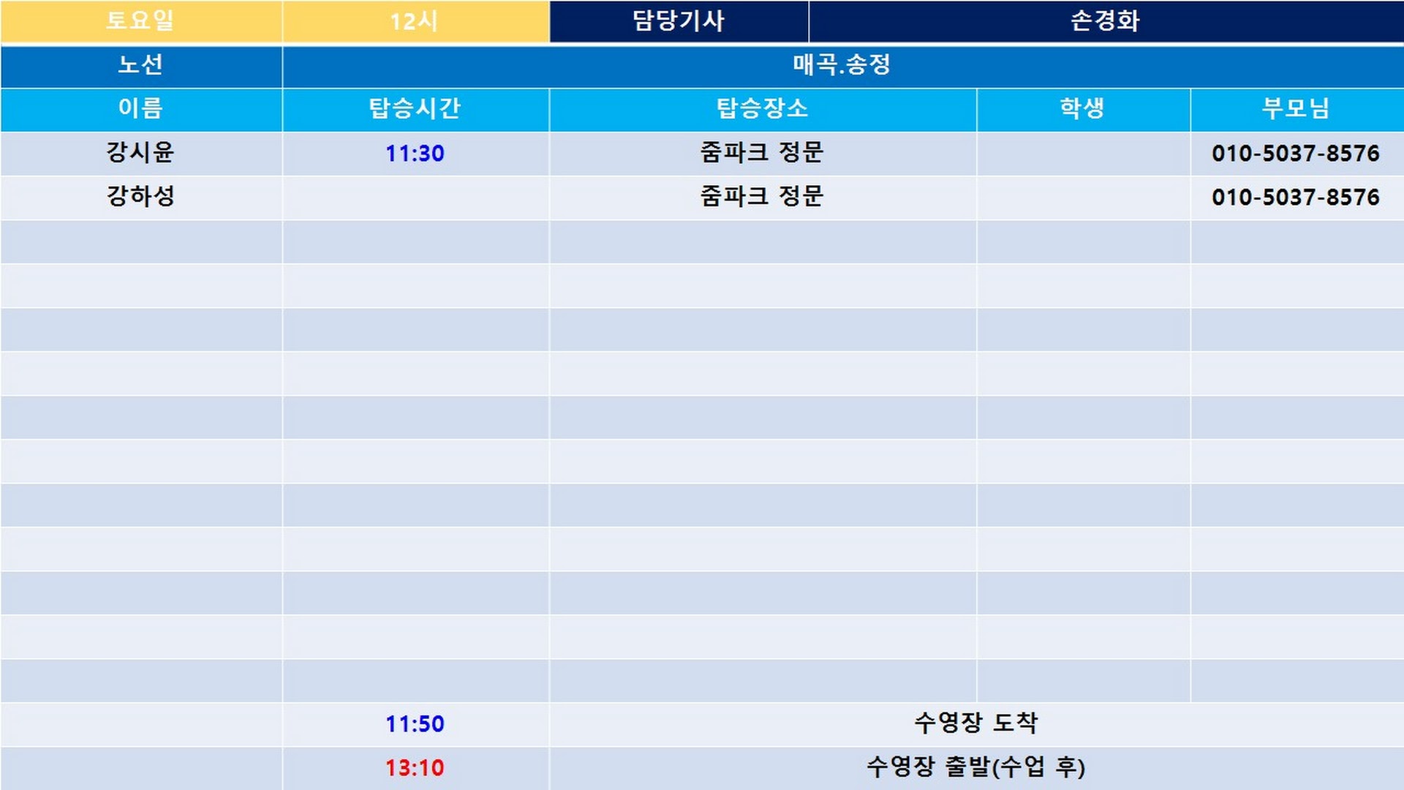This screenshot has width=1404, height=790.
Task: Select 줌파크 정문 in 강시윤's row
Action: 762,153
